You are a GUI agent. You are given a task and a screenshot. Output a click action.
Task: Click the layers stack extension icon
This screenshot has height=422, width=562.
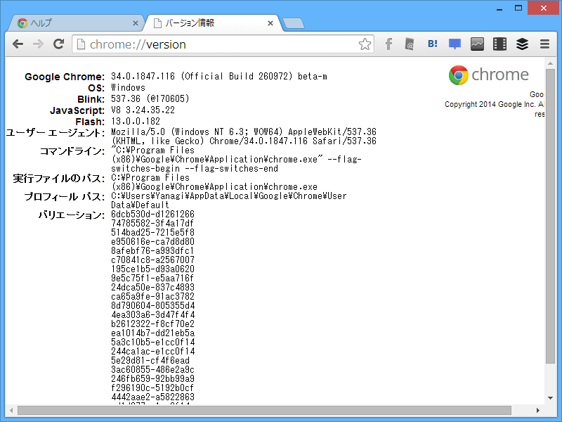[x=522, y=44]
